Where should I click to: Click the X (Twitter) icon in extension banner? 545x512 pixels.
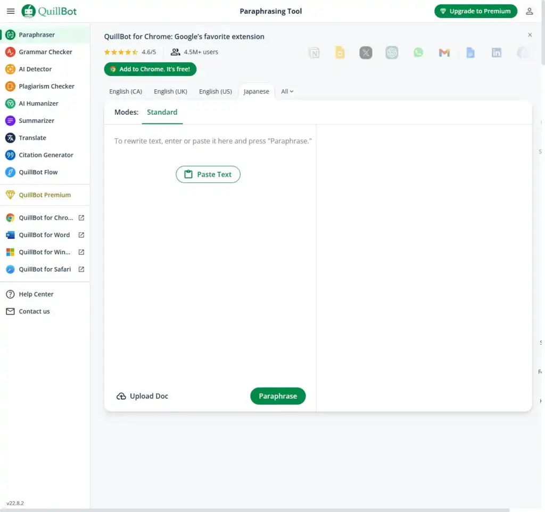(366, 53)
